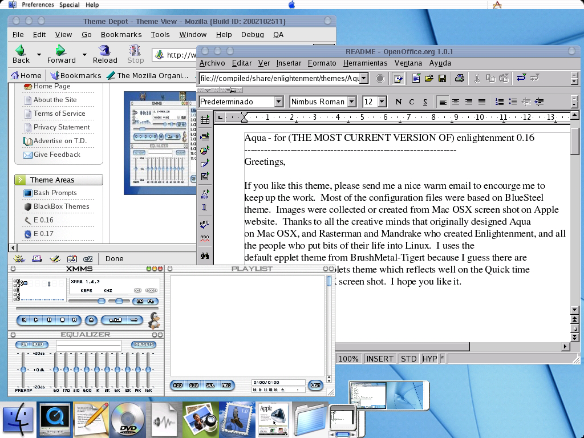Toggle the XMMS PL playlist button

[x=151, y=301]
